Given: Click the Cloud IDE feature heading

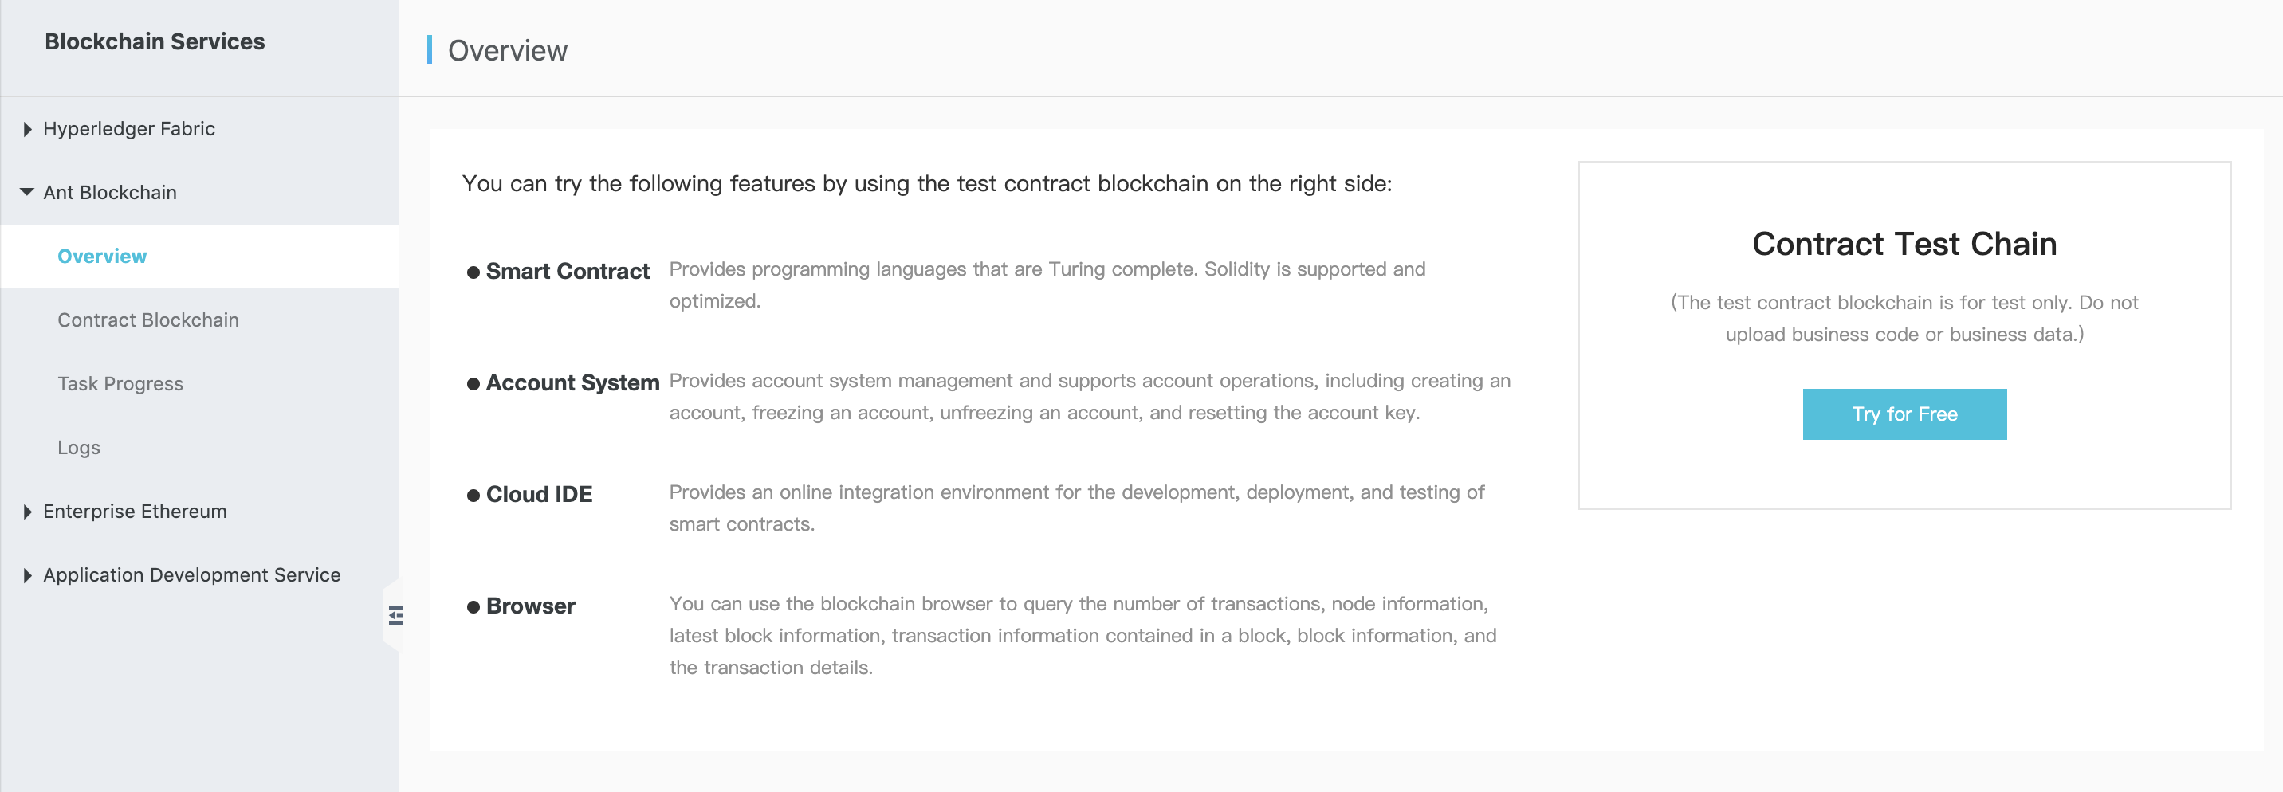Looking at the screenshot, I should (539, 494).
